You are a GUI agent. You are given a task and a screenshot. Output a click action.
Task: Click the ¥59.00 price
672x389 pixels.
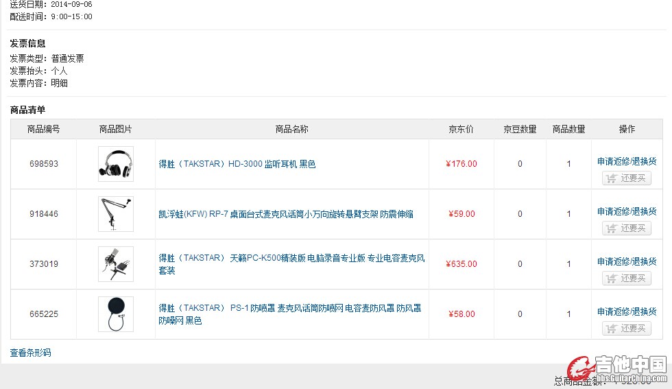(x=461, y=214)
